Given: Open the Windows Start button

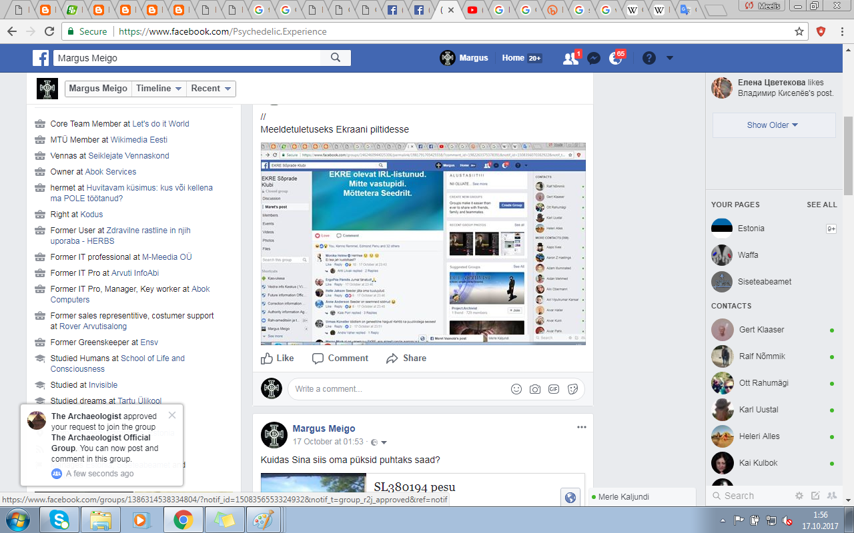Looking at the screenshot, I should pyautogui.click(x=17, y=519).
